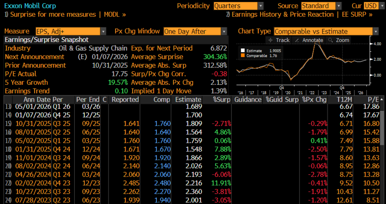Activate the Zoom magnifier tool

pos(339,40)
